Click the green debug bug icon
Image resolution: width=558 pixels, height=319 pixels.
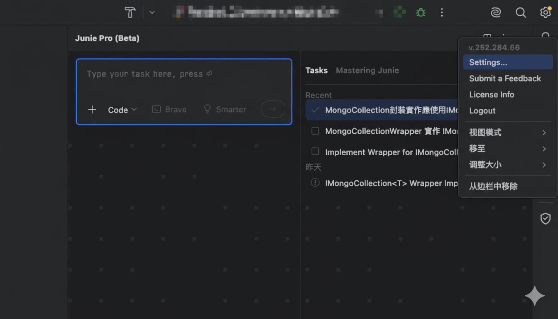pos(421,12)
